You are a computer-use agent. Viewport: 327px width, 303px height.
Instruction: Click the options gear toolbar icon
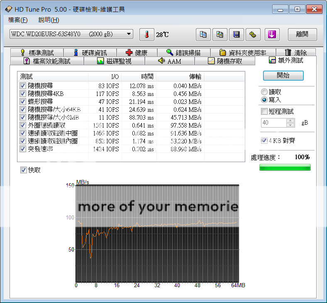click(x=253, y=34)
